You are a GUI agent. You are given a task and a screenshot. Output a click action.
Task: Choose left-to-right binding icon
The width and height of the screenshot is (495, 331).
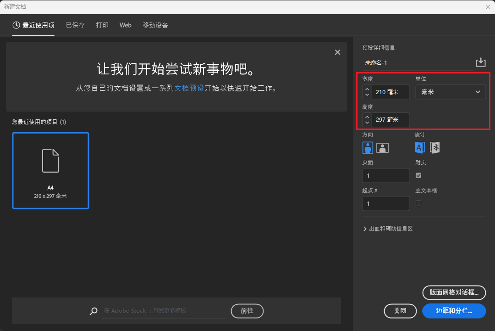pos(420,147)
